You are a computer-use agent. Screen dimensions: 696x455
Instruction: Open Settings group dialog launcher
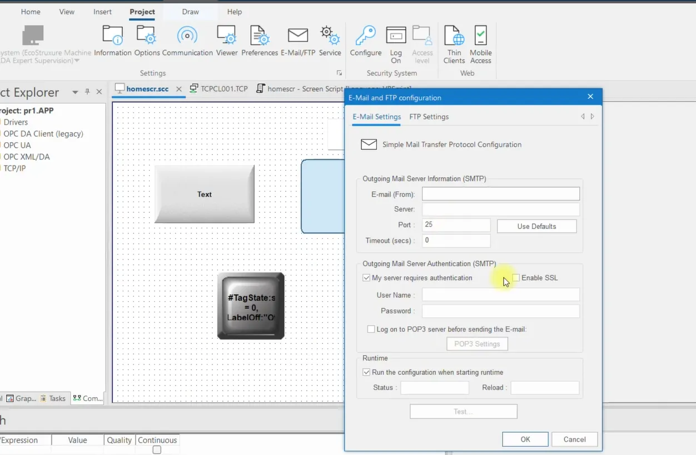(x=339, y=73)
